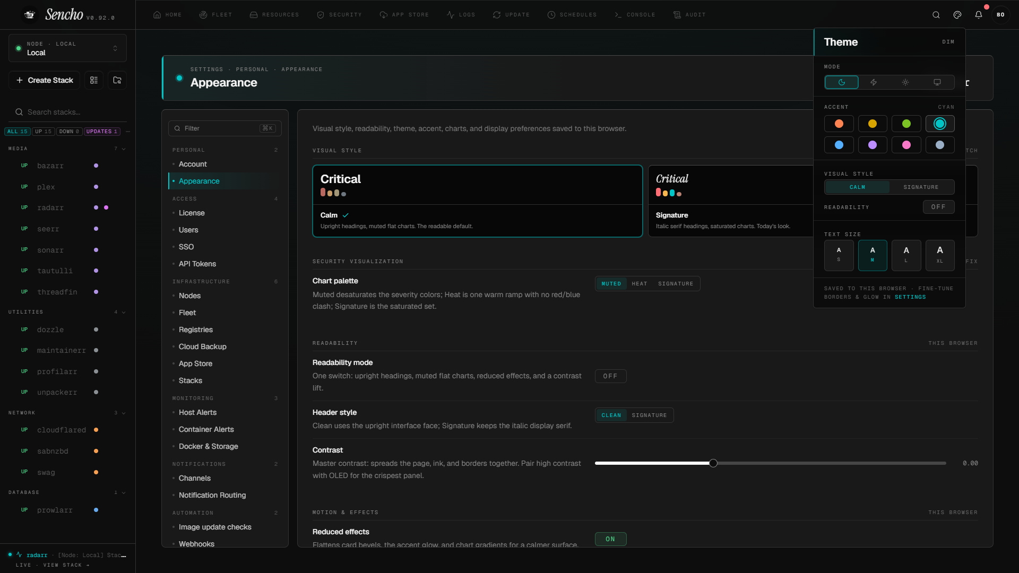Set Chart palette to Muted

pyautogui.click(x=611, y=284)
